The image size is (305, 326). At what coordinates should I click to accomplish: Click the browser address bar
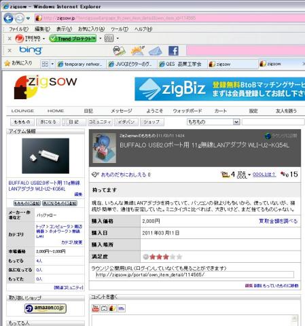click(170, 18)
